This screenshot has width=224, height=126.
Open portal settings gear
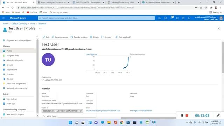pyautogui.click(x=177, y=18)
